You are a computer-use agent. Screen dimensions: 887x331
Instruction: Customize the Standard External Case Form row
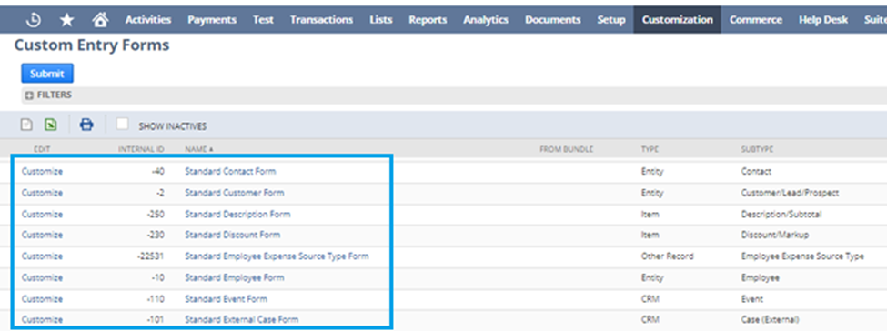[43, 319]
